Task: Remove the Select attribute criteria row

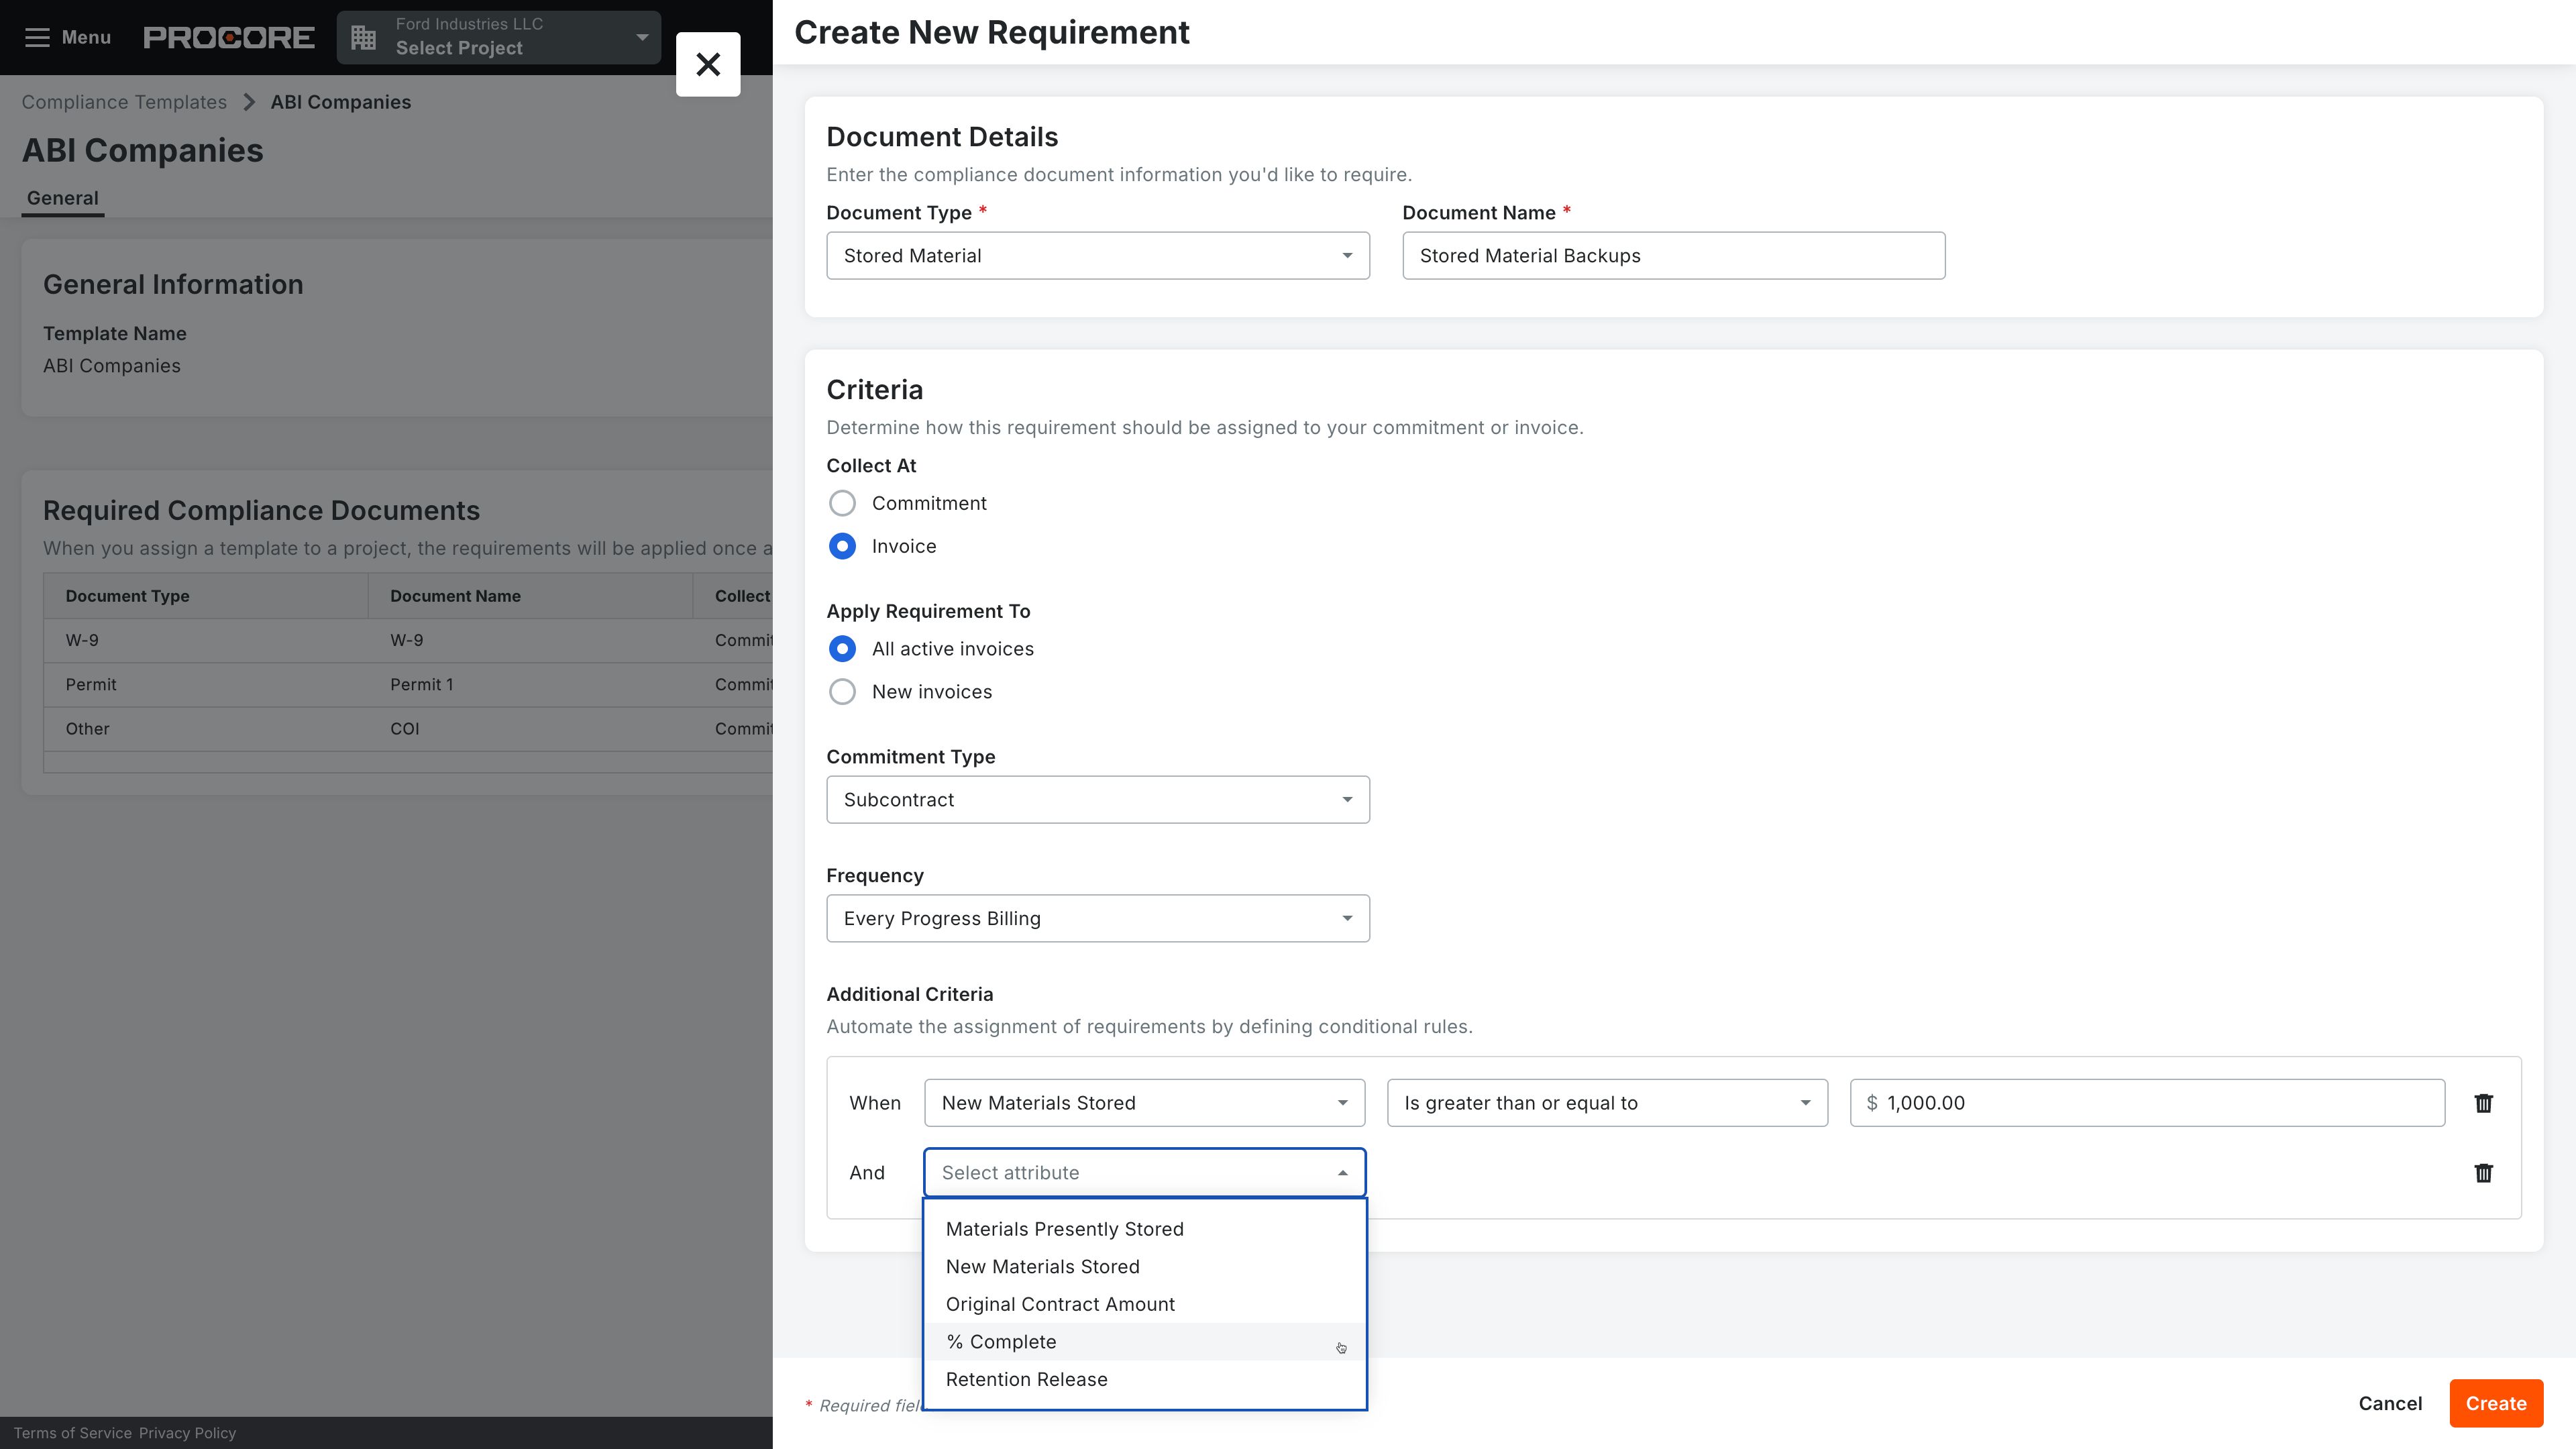Action: tap(2484, 1173)
